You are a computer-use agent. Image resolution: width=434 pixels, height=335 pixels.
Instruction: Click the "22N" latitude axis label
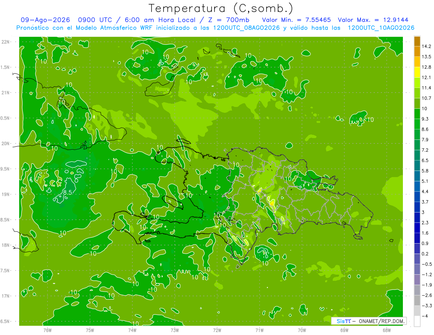pos(6,42)
